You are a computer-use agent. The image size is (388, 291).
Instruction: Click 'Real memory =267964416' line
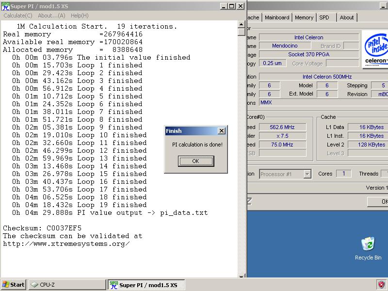pos(73,34)
